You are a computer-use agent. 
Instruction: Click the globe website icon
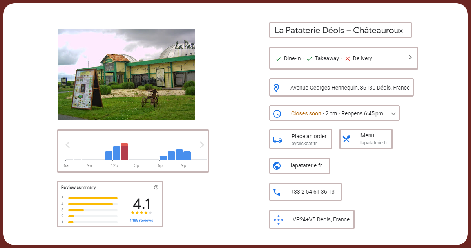[277, 166]
